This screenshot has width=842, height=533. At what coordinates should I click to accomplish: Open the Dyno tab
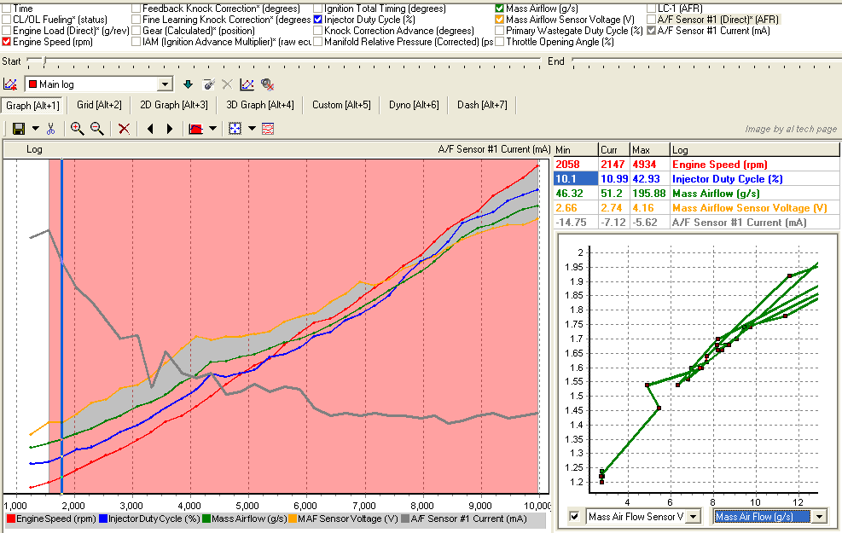(x=413, y=105)
